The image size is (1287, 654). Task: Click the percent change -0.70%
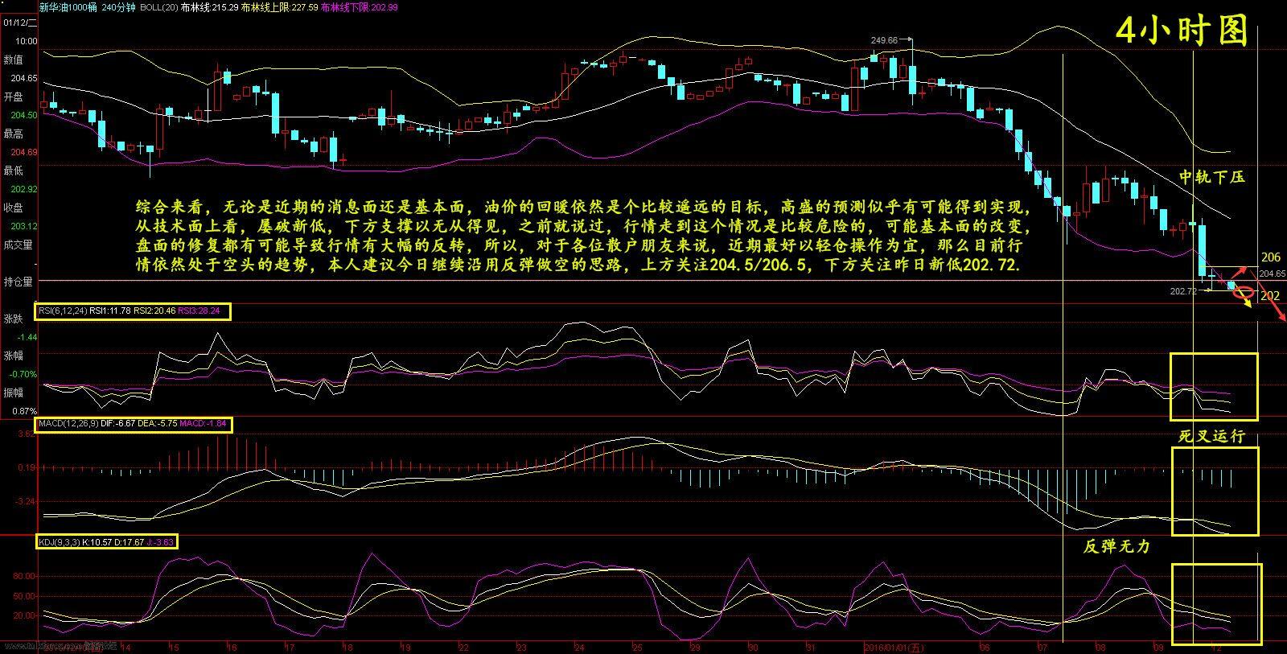click(x=24, y=374)
